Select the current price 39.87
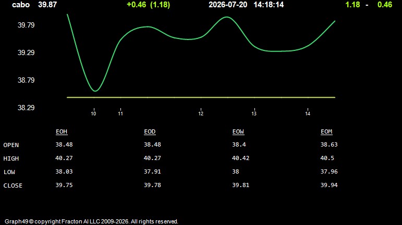Viewport: 402px width, 225px height. pyautogui.click(x=47, y=5)
